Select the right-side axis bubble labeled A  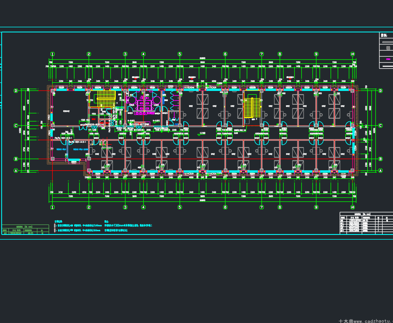pyautogui.click(x=380, y=171)
